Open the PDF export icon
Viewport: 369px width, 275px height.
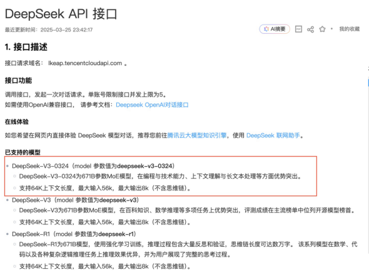point(298,29)
